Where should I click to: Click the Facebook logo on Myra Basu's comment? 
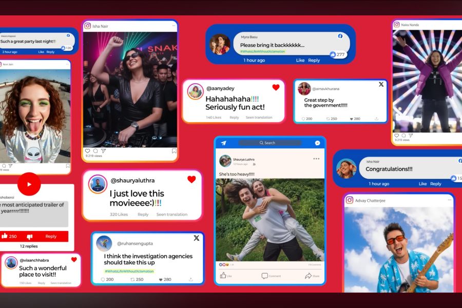pyautogui.click(x=340, y=36)
